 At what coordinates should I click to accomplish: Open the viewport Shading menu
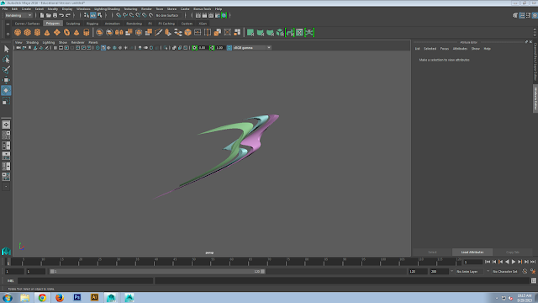(32, 43)
